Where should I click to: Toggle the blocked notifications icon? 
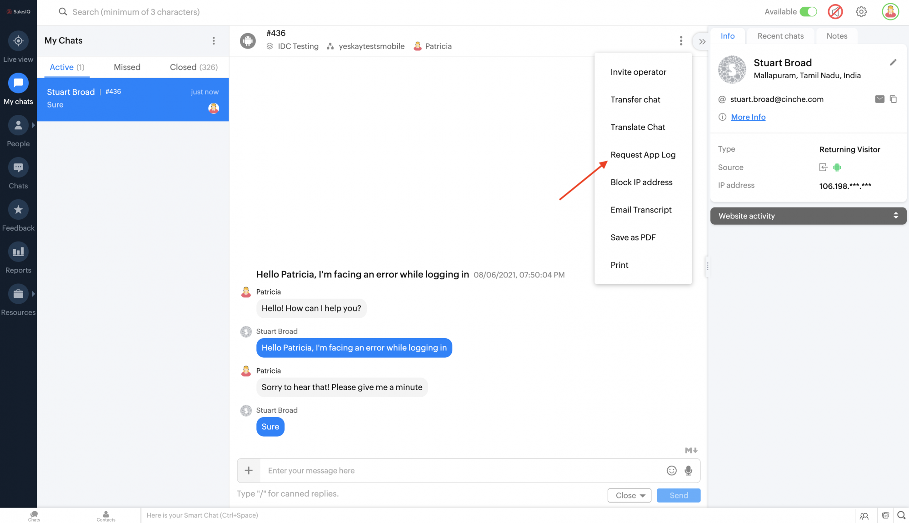click(835, 12)
